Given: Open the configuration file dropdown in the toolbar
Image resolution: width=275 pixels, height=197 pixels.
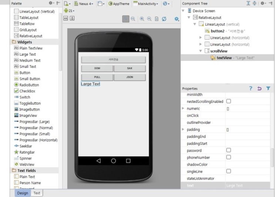Looking at the screenshot, I should point(67,4).
